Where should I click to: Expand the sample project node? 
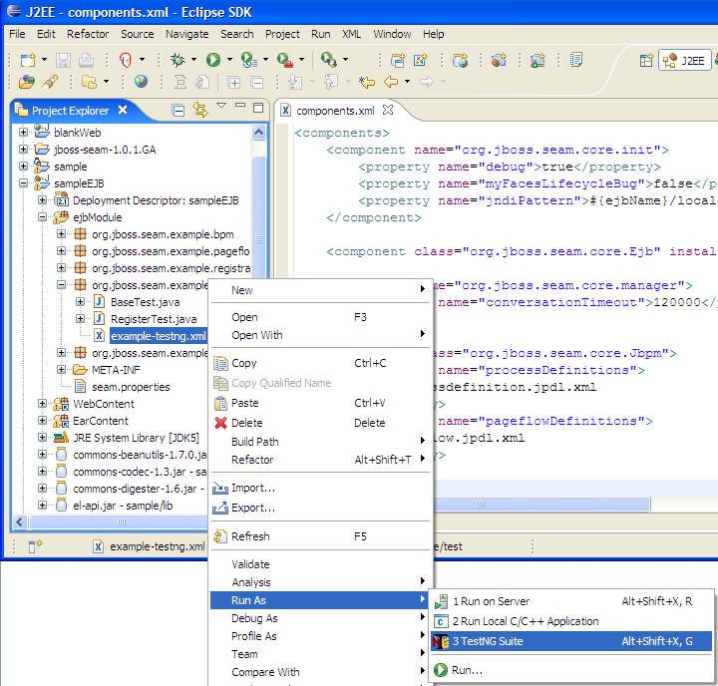[x=23, y=167]
